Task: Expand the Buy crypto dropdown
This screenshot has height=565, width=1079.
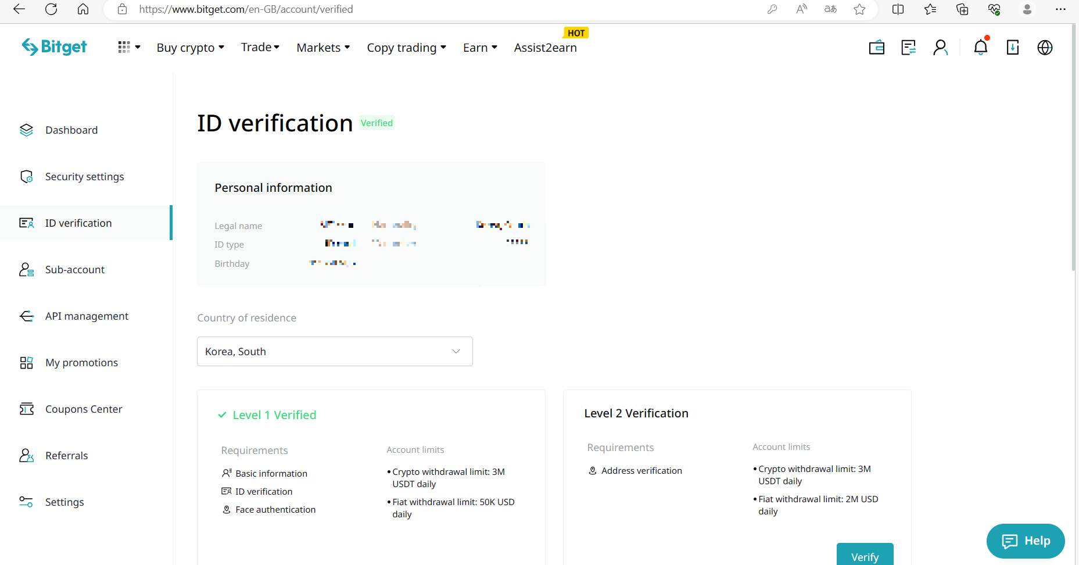Action: point(190,48)
